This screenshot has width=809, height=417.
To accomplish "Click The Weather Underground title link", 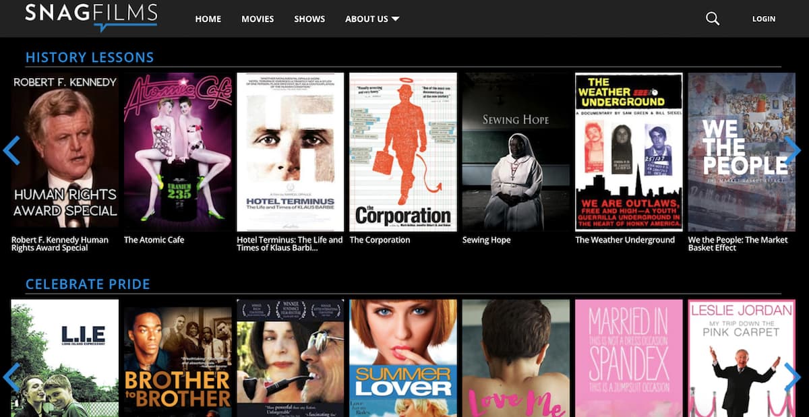I will point(624,240).
